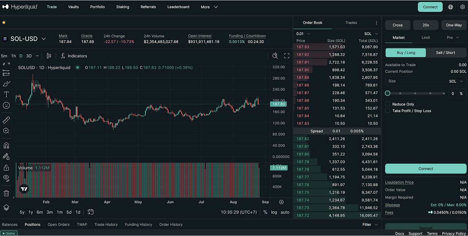Switch to the Trades tab
Viewport: 468px width, 236px height.
coord(351,23)
